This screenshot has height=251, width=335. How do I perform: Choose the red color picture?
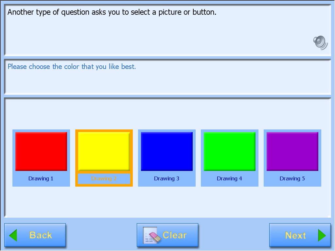[x=41, y=151]
